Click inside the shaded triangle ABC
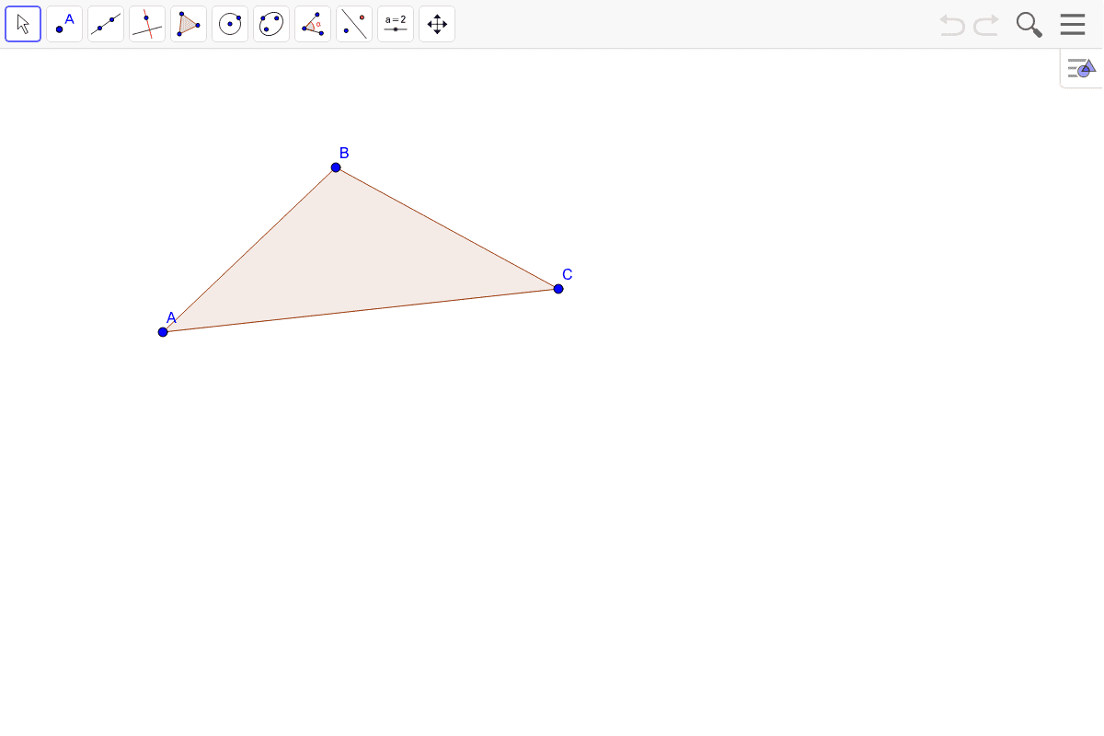Image resolution: width=1104 pixels, height=736 pixels. click(352, 263)
